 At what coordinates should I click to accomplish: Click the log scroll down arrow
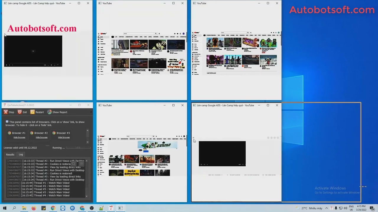87,196
